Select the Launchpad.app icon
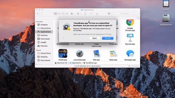This screenshot has width=175, height=98. point(80,54)
